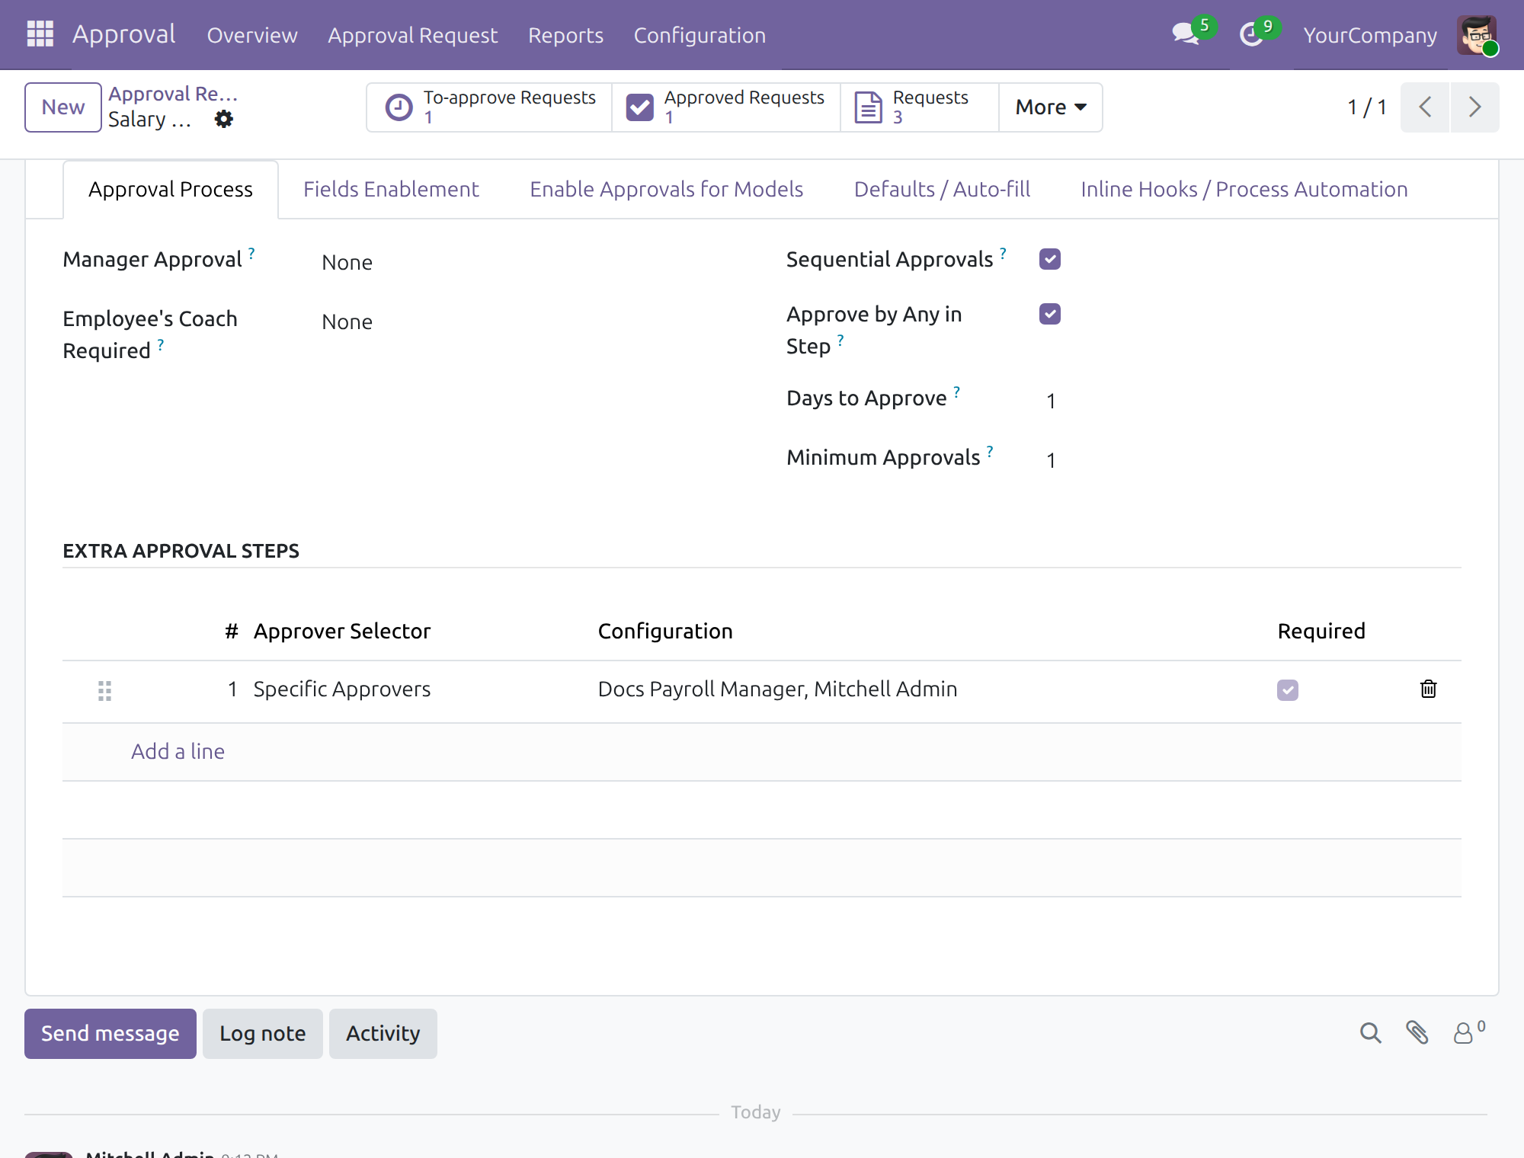Click the gear actions icon beside Salary
The height and width of the screenshot is (1158, 1524).
[x=223, y=119]
